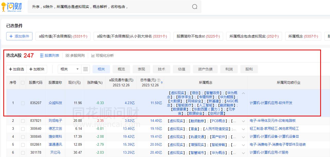
Task: Check the box for 天亿马 row
Action: tap(23, 153)
